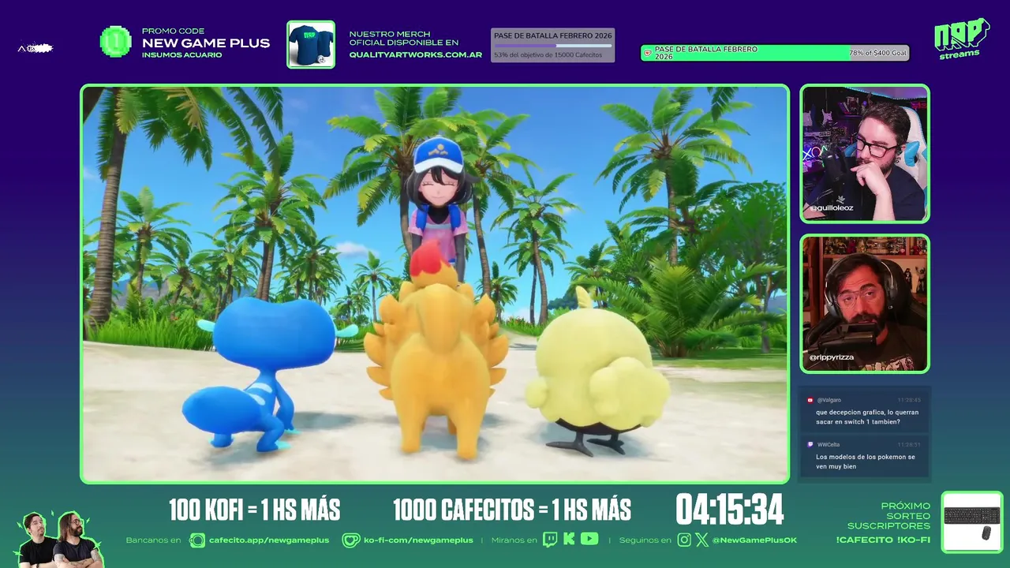
Task: Open cafecito.app/newgameplus link
Action: point(269,540)
